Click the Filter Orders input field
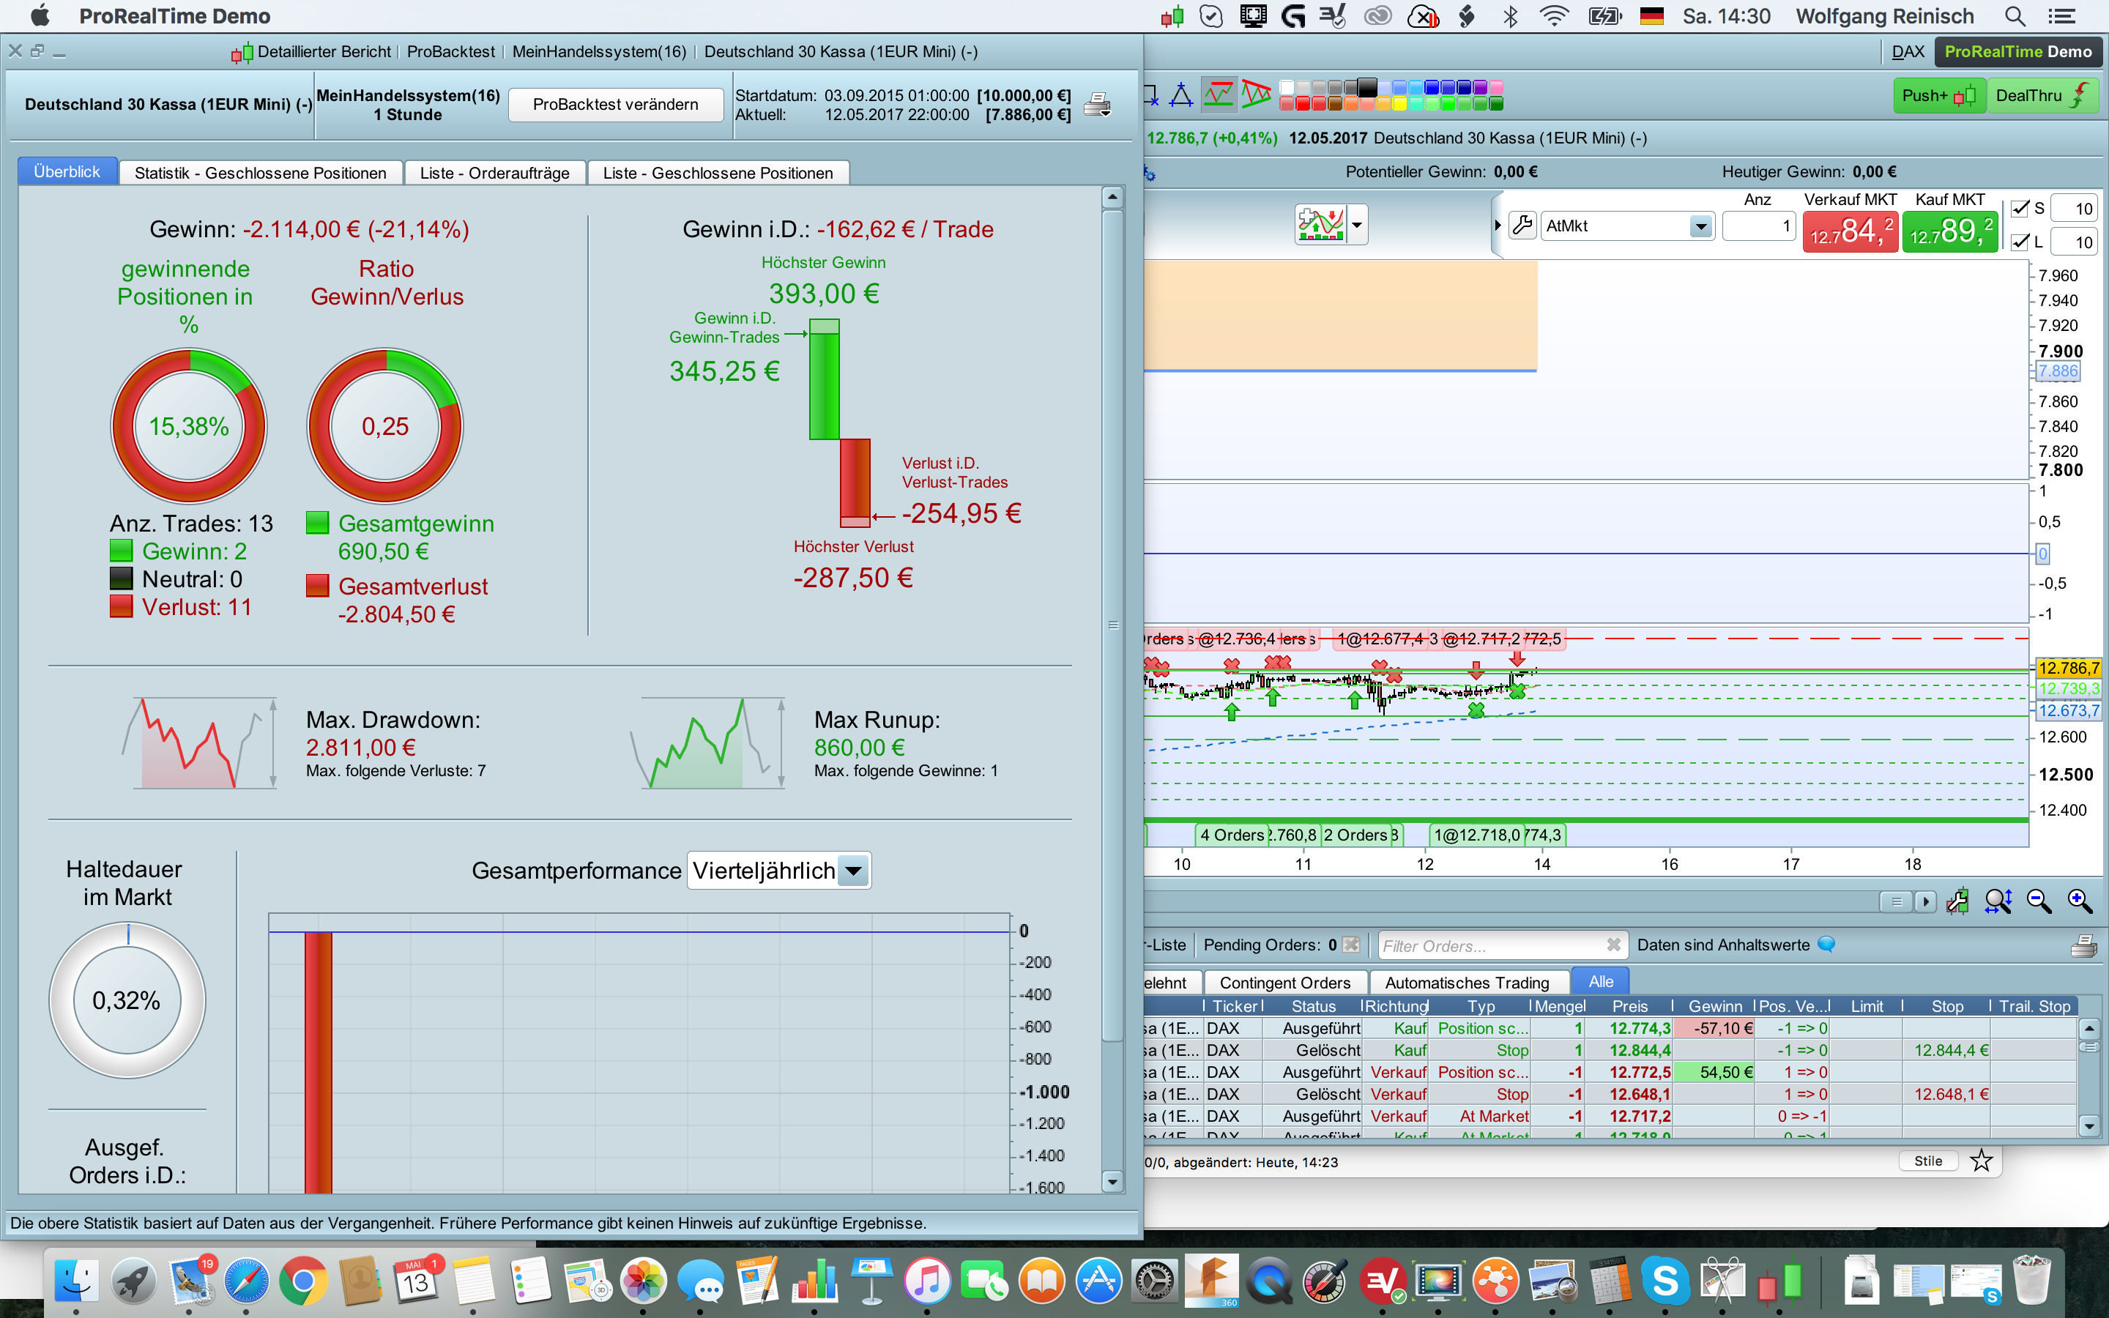The width and height of the screenshot is (2109, 1318). [x=1490, y=946]
